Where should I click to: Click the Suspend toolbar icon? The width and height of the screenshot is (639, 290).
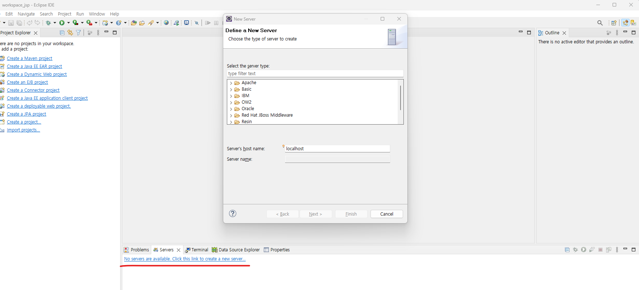click(216, 23)
